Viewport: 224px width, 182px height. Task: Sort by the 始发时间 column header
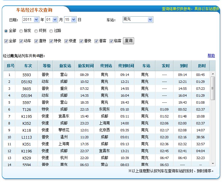pos(84,66)
